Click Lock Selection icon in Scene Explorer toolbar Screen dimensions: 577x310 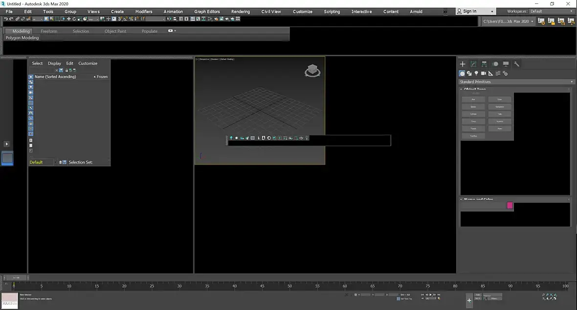pyautogui.click(x=67, y=70)
